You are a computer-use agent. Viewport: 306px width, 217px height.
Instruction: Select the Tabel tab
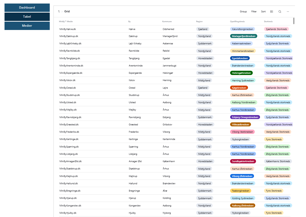pyautogui.click(x=27, y=17)
